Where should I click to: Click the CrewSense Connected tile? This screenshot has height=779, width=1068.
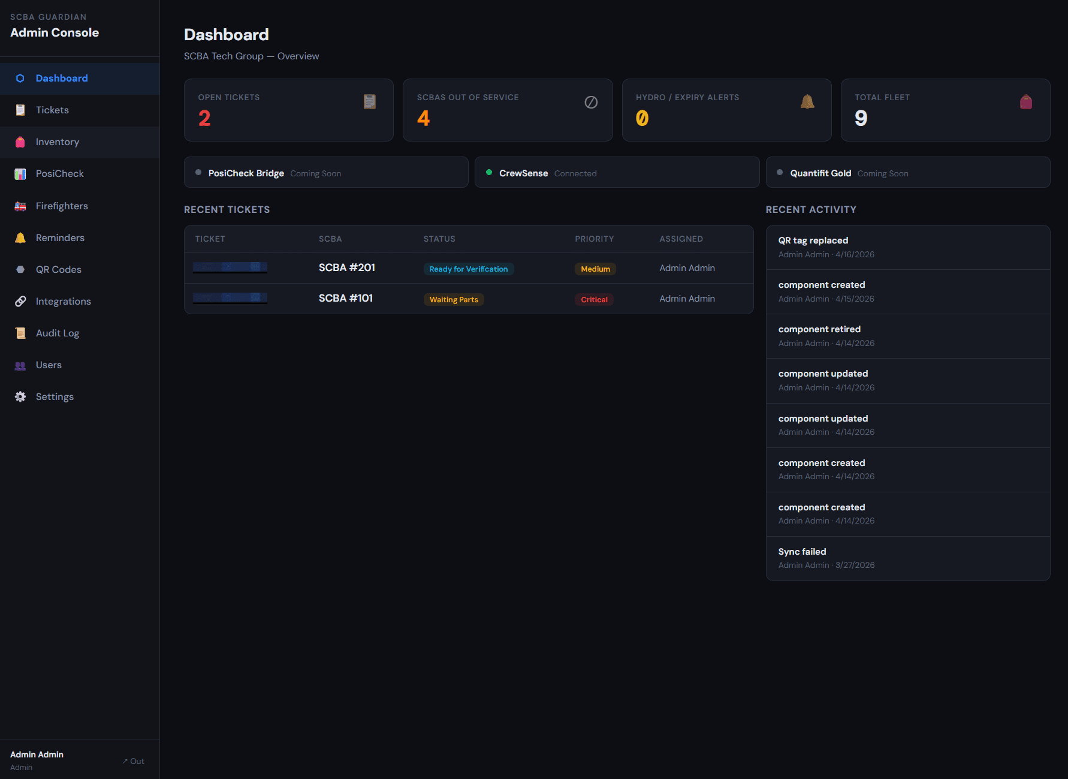coord(617,173)
